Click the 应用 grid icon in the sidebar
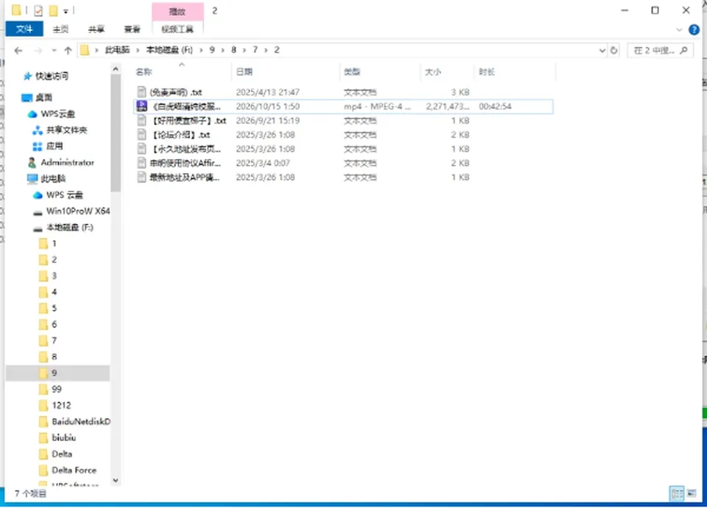This screenshot has width=707, height=508. click(38, 147)
